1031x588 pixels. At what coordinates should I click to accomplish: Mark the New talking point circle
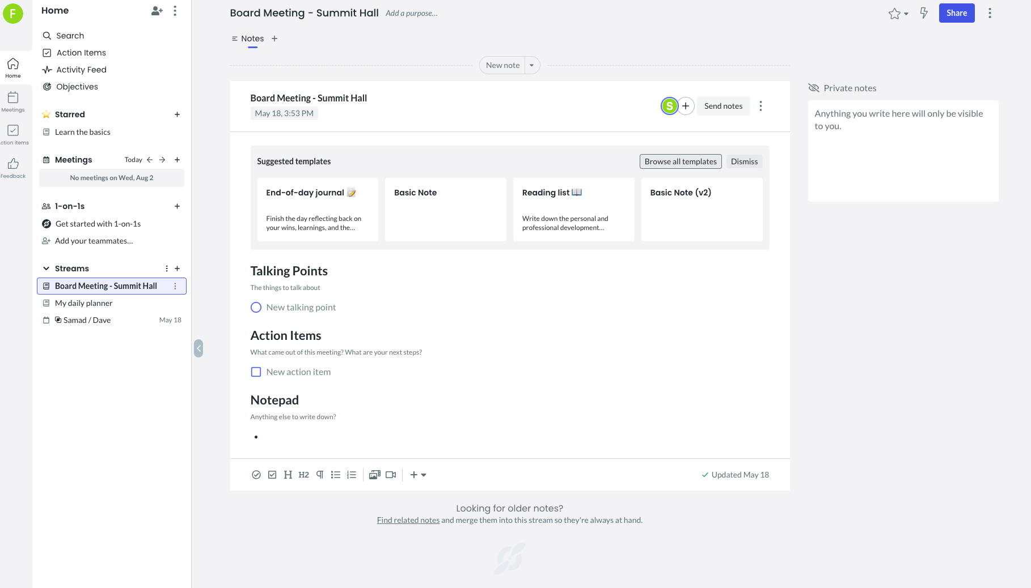click(256, 308)
